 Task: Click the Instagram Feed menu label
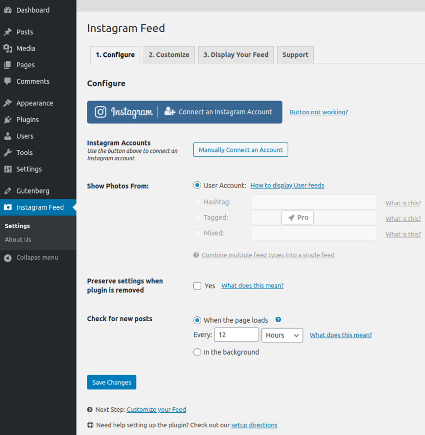coord(40,207)
